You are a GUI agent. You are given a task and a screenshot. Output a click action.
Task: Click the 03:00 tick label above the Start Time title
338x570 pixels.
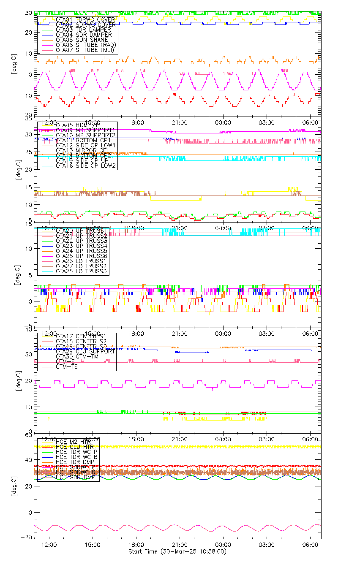pyautogui.click(x=267, y=545)
